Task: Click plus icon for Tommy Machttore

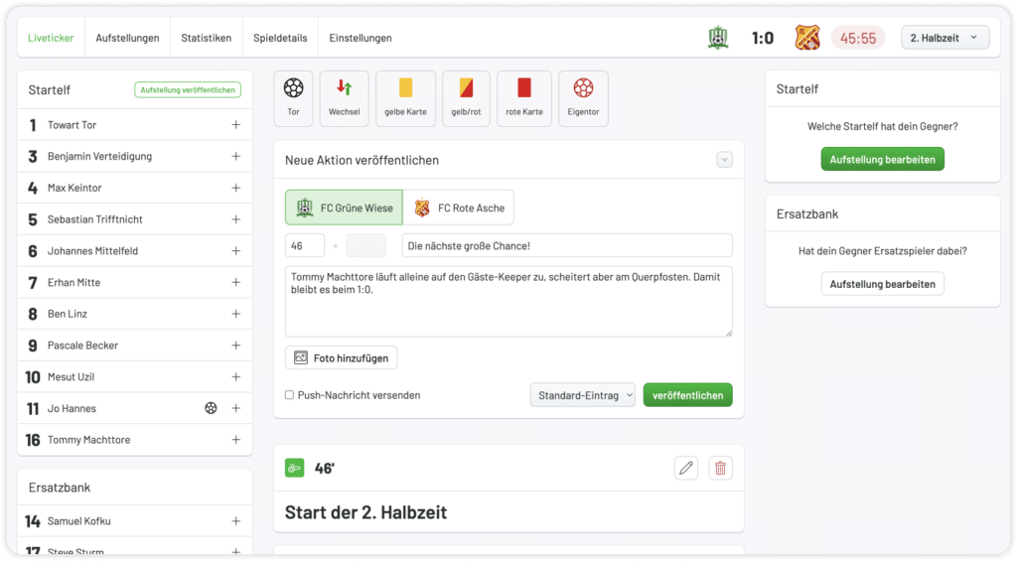Action: click(x=236, y=440)
